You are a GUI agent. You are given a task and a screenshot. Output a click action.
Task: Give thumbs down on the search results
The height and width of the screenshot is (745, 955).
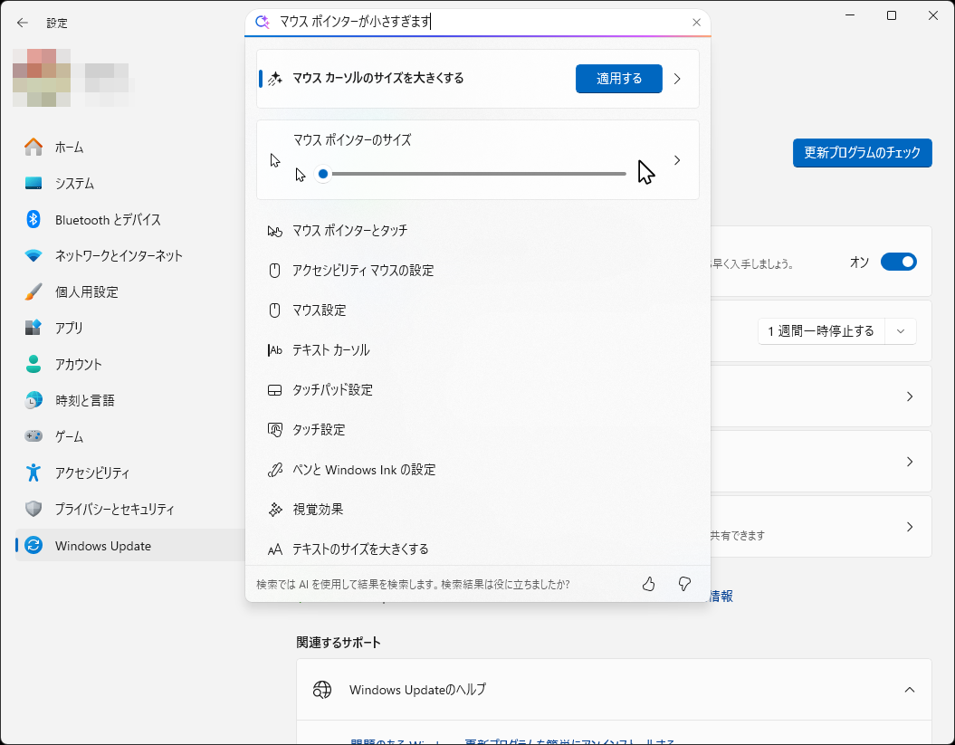point(684,584)
